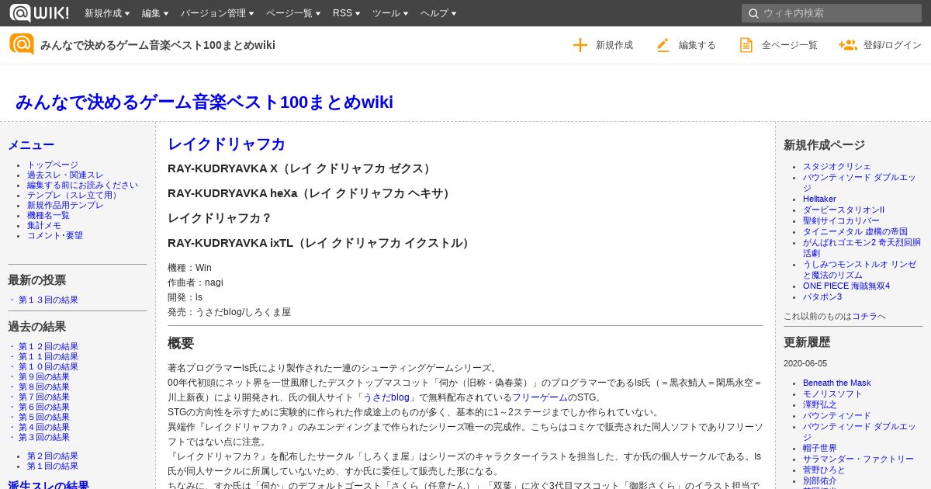Follow the うさだblog link in overview
Viewport: 931px width, 489px height.
tap(386, 397)
